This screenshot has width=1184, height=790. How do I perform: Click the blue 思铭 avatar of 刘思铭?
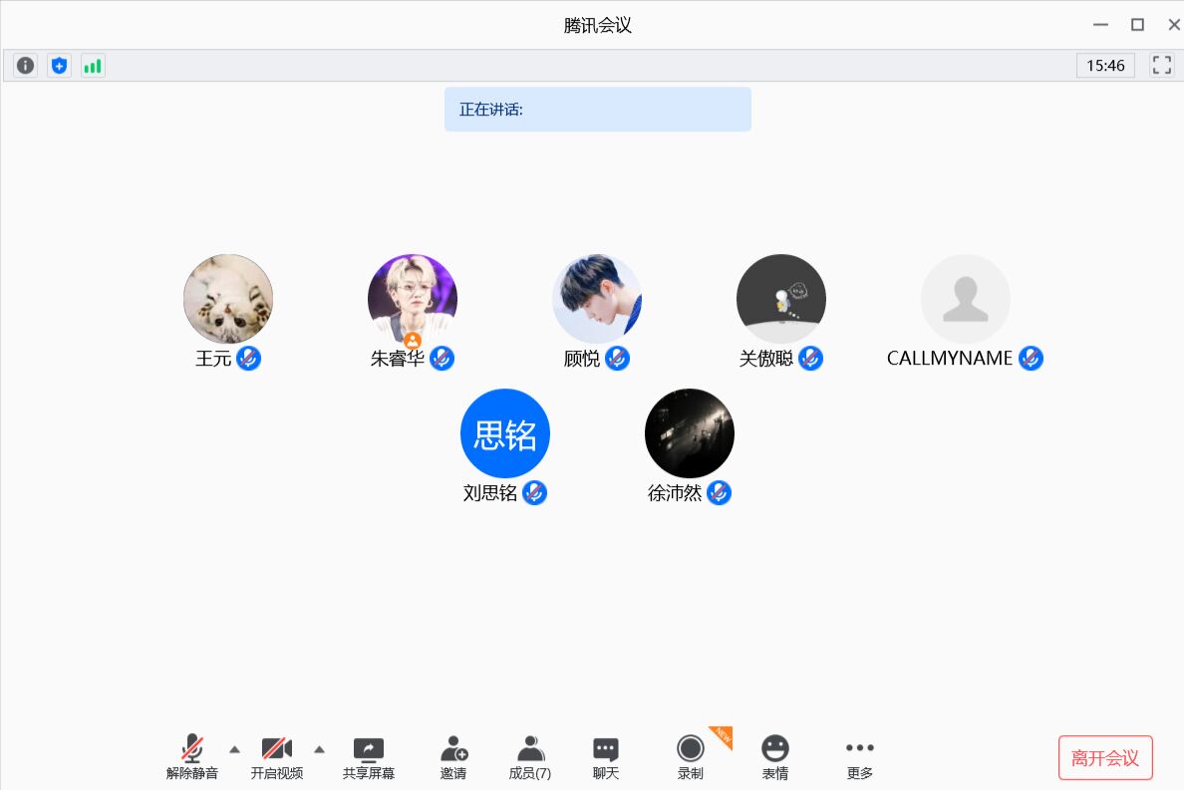(x=504, y=433)
